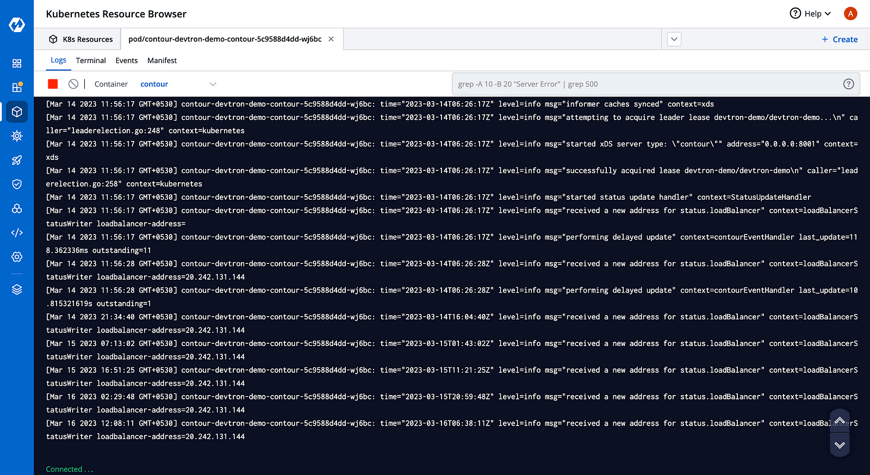
Task: Switch to the Events tab
Action: coord(127,60)
